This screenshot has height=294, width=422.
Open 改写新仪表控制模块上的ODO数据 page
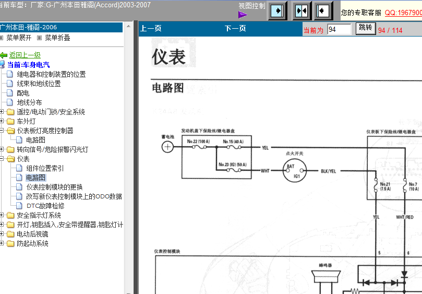pos(74,196)
